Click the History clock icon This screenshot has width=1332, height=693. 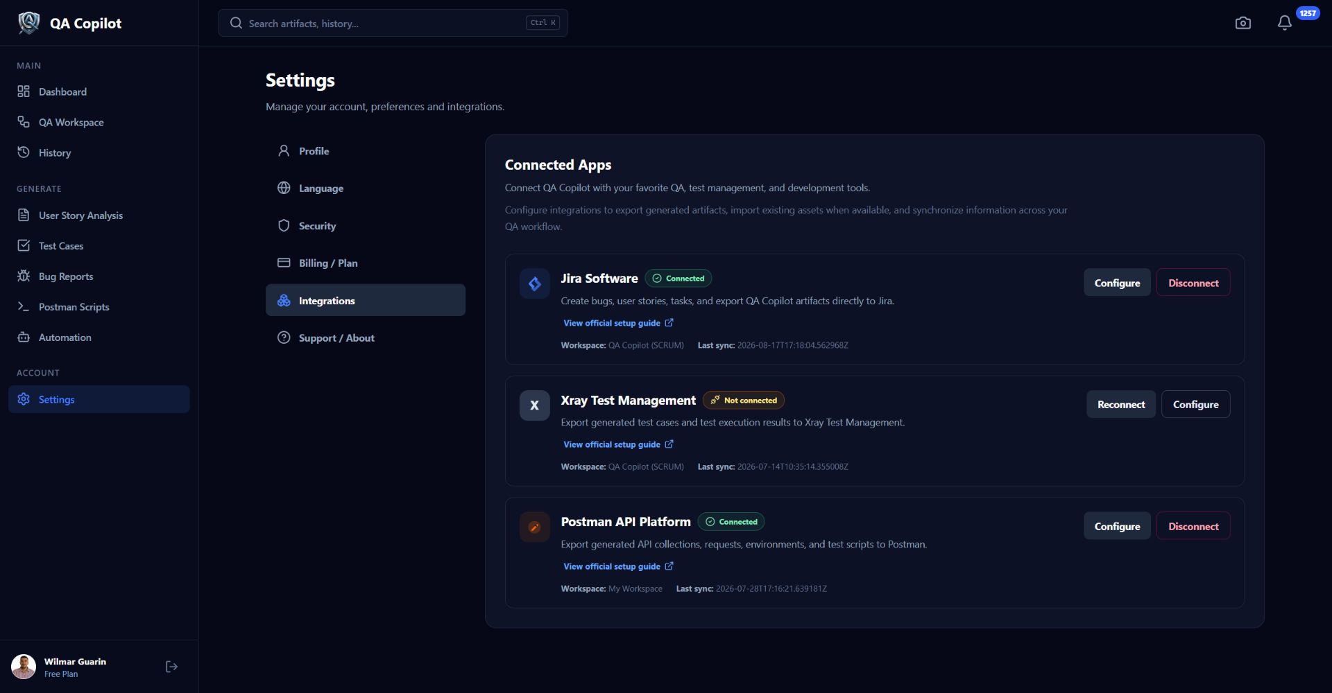click(x=24, y=152)
